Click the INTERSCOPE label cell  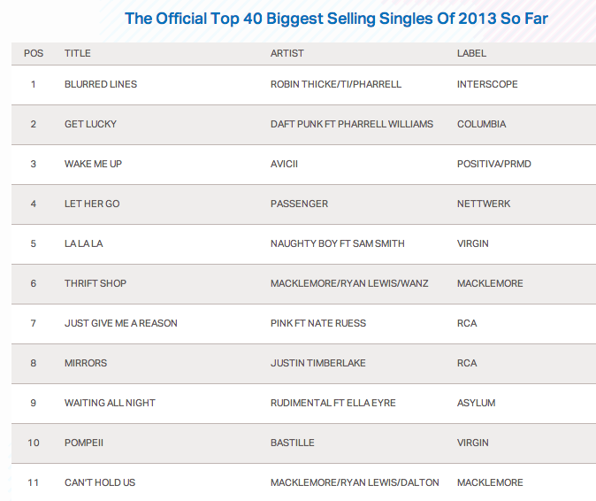487,84
